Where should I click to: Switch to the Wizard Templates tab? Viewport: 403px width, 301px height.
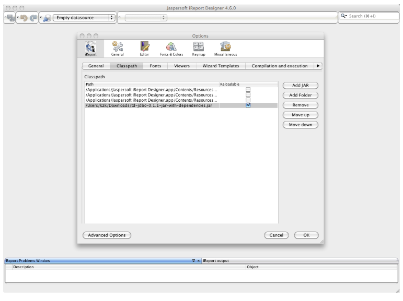coord(221,66)
